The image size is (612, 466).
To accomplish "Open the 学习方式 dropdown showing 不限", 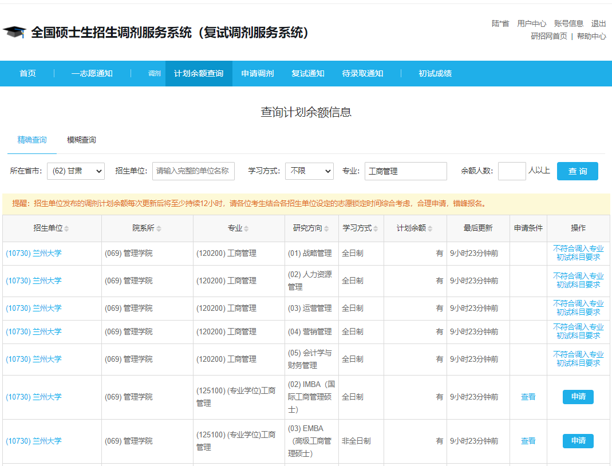I will pyautogui.click(x=309, y=171).
